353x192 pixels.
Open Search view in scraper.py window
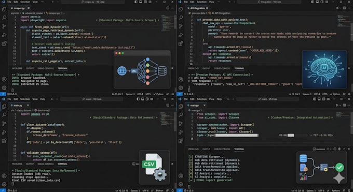(4, 18)
